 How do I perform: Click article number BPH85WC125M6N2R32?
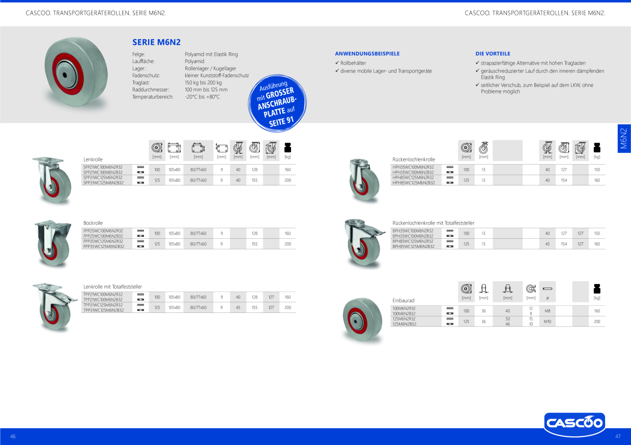click(x=413, y=241)
